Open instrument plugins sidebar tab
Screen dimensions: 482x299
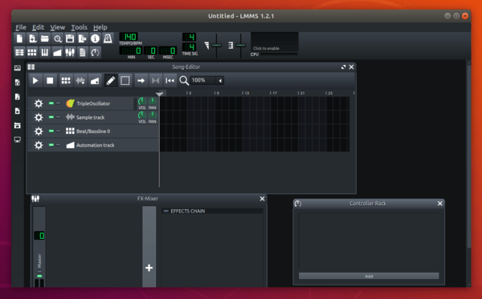pyautogui.click(x=18, y=68)
